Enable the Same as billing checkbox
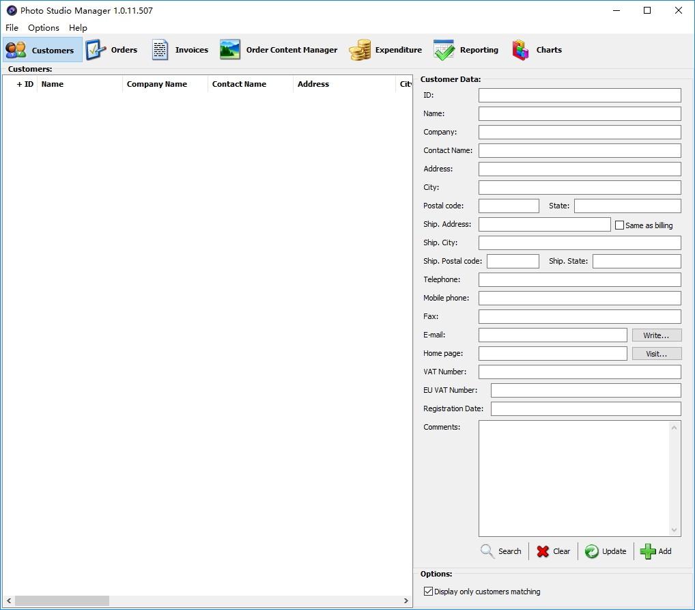The height and width of the screenshot is (610, 695). click(620, 225)
